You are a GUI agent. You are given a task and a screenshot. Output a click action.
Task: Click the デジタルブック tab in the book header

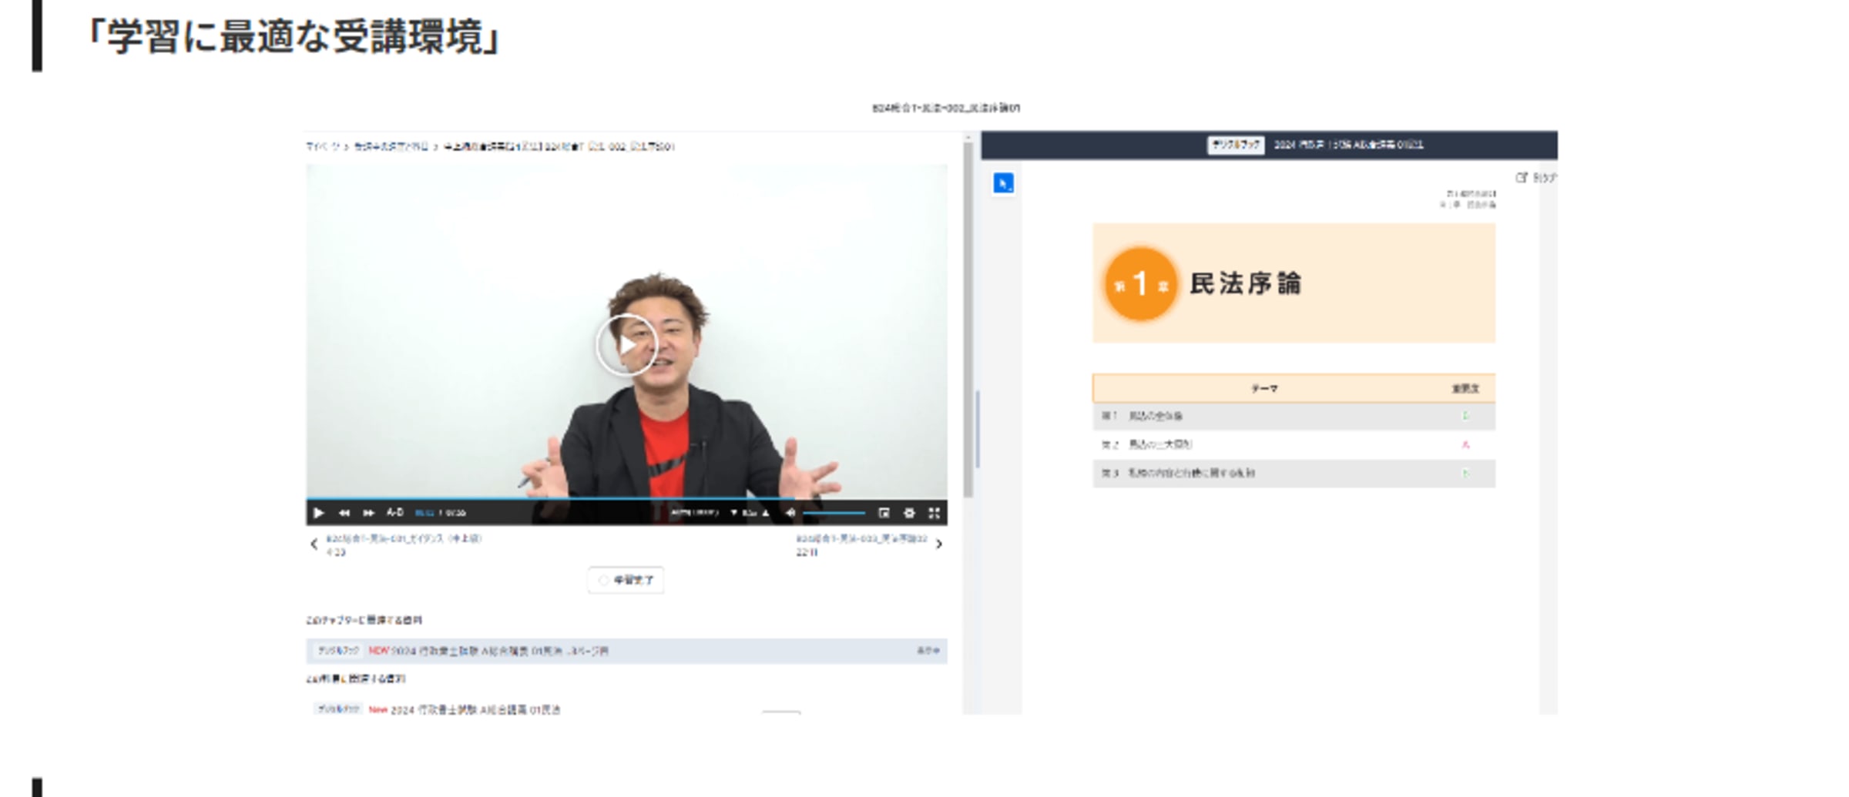click(1235, 145)
